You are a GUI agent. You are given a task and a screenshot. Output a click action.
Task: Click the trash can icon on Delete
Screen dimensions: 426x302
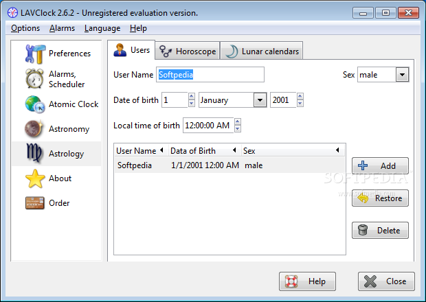pyautogui.click(x=363, y=230)
